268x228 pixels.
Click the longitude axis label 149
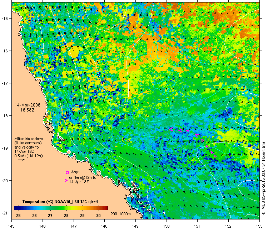pos(135,226)
